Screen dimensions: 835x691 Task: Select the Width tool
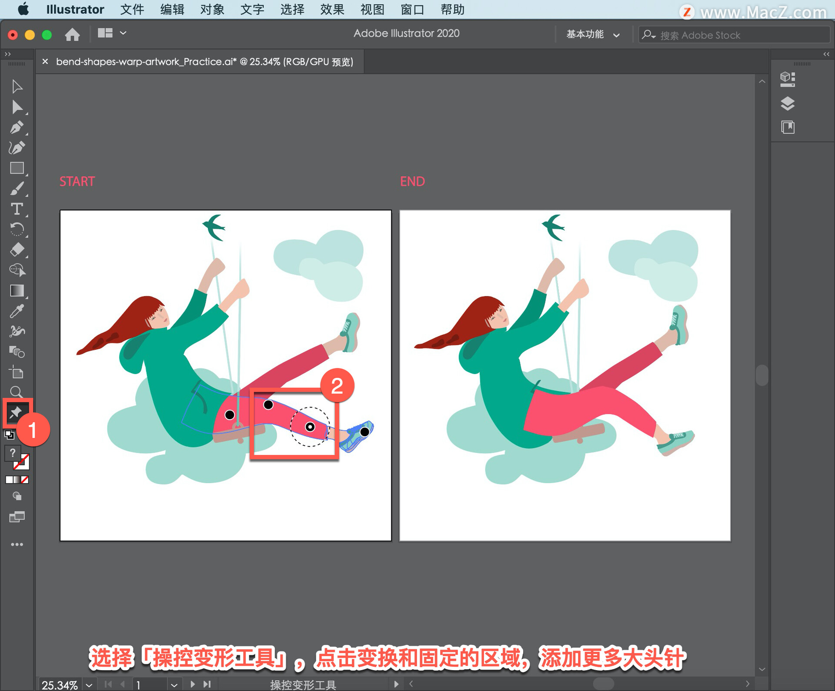17,331
